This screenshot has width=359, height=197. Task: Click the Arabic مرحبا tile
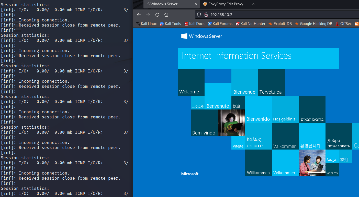click(x=332, y=156)
